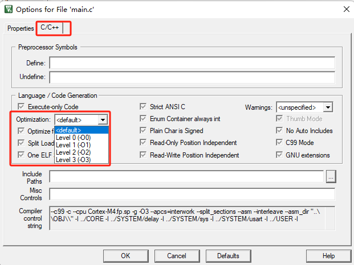Toggle No Auto Includes checkbox
354x265 pixels.
click(280, 131)
